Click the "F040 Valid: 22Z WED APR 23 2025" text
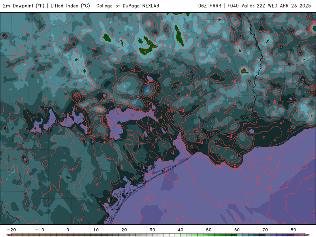 click(269, 6)
